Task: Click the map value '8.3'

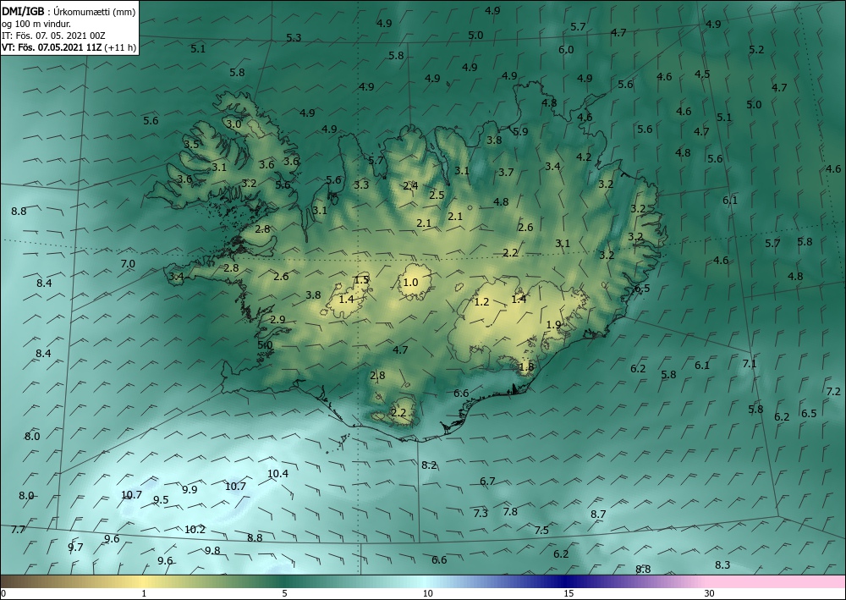Action: pos(722,565)
